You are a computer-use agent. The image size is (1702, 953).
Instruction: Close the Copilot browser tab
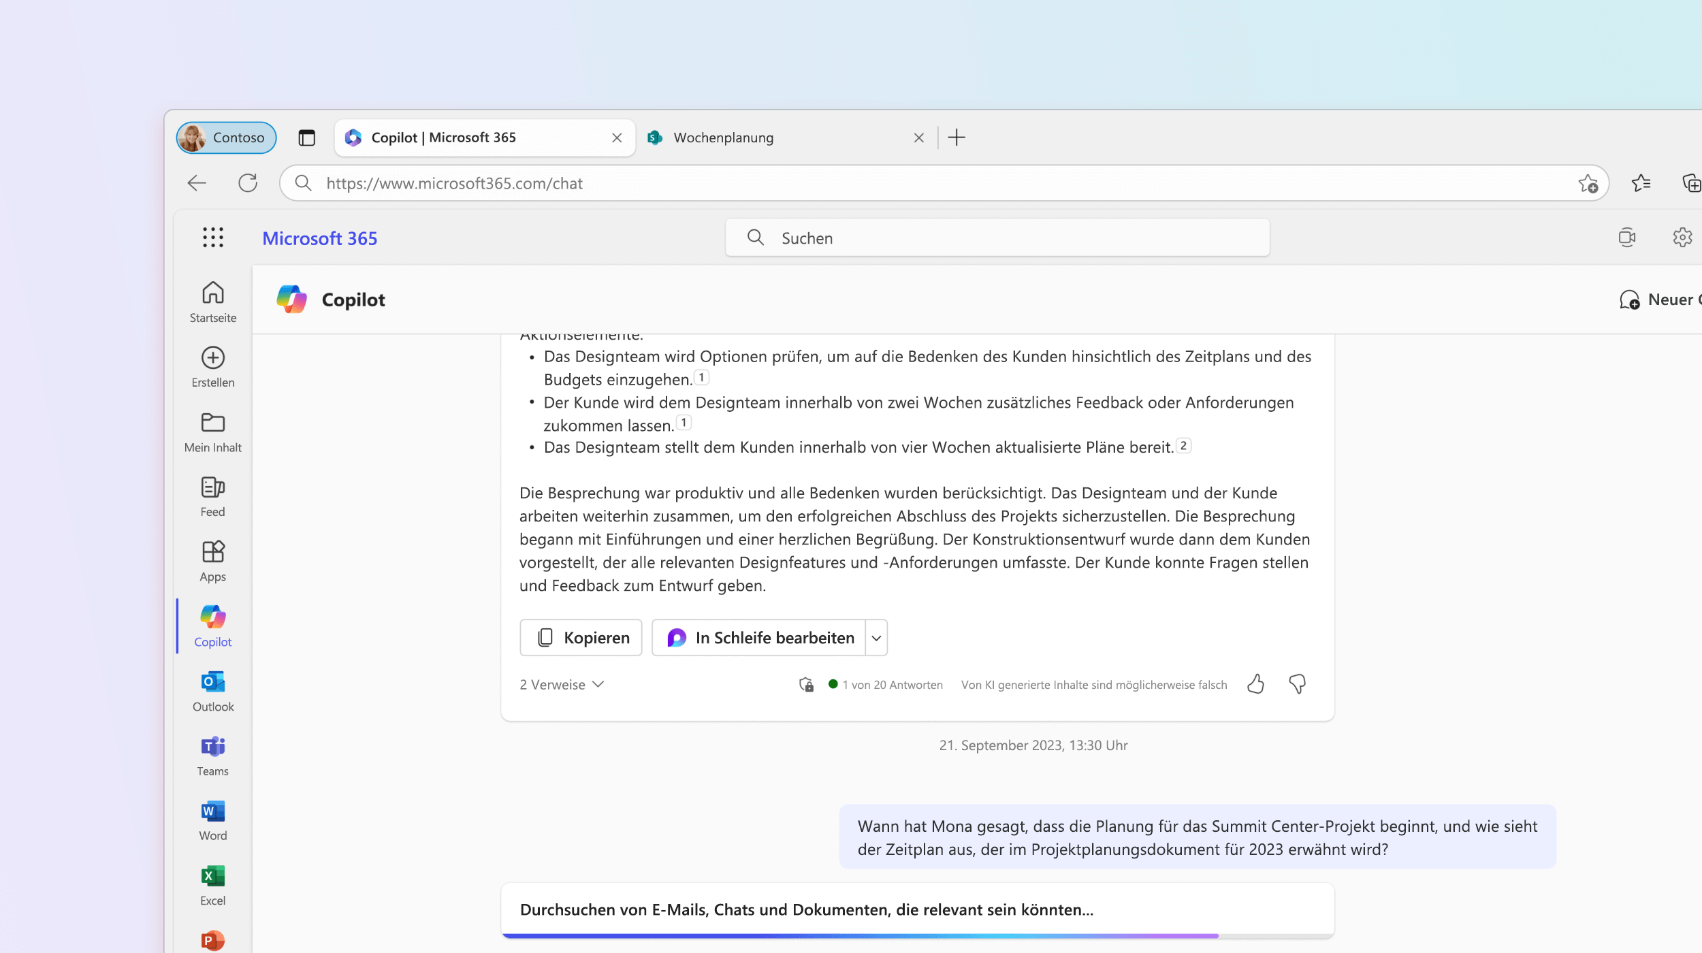tap(617, 138)
